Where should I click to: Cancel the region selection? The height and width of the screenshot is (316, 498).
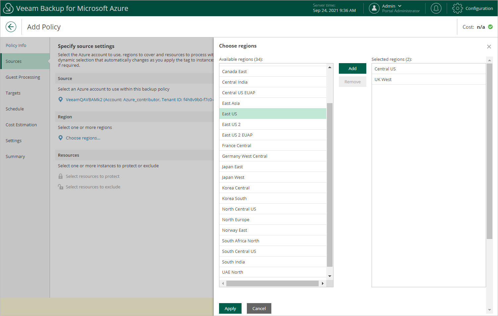point(259,308)
